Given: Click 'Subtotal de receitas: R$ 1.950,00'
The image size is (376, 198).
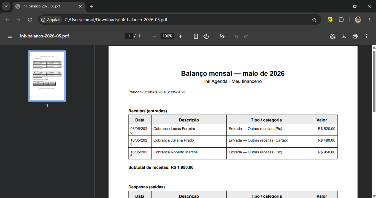Looking at the screenshot, I should (161, 167).
